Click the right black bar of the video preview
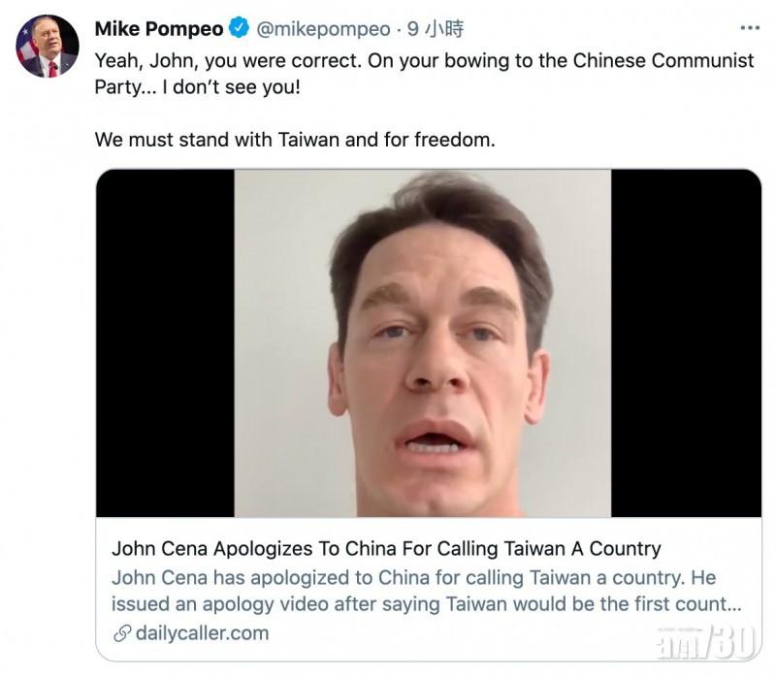Screen dimensions: 776x678 pos(686,343)
